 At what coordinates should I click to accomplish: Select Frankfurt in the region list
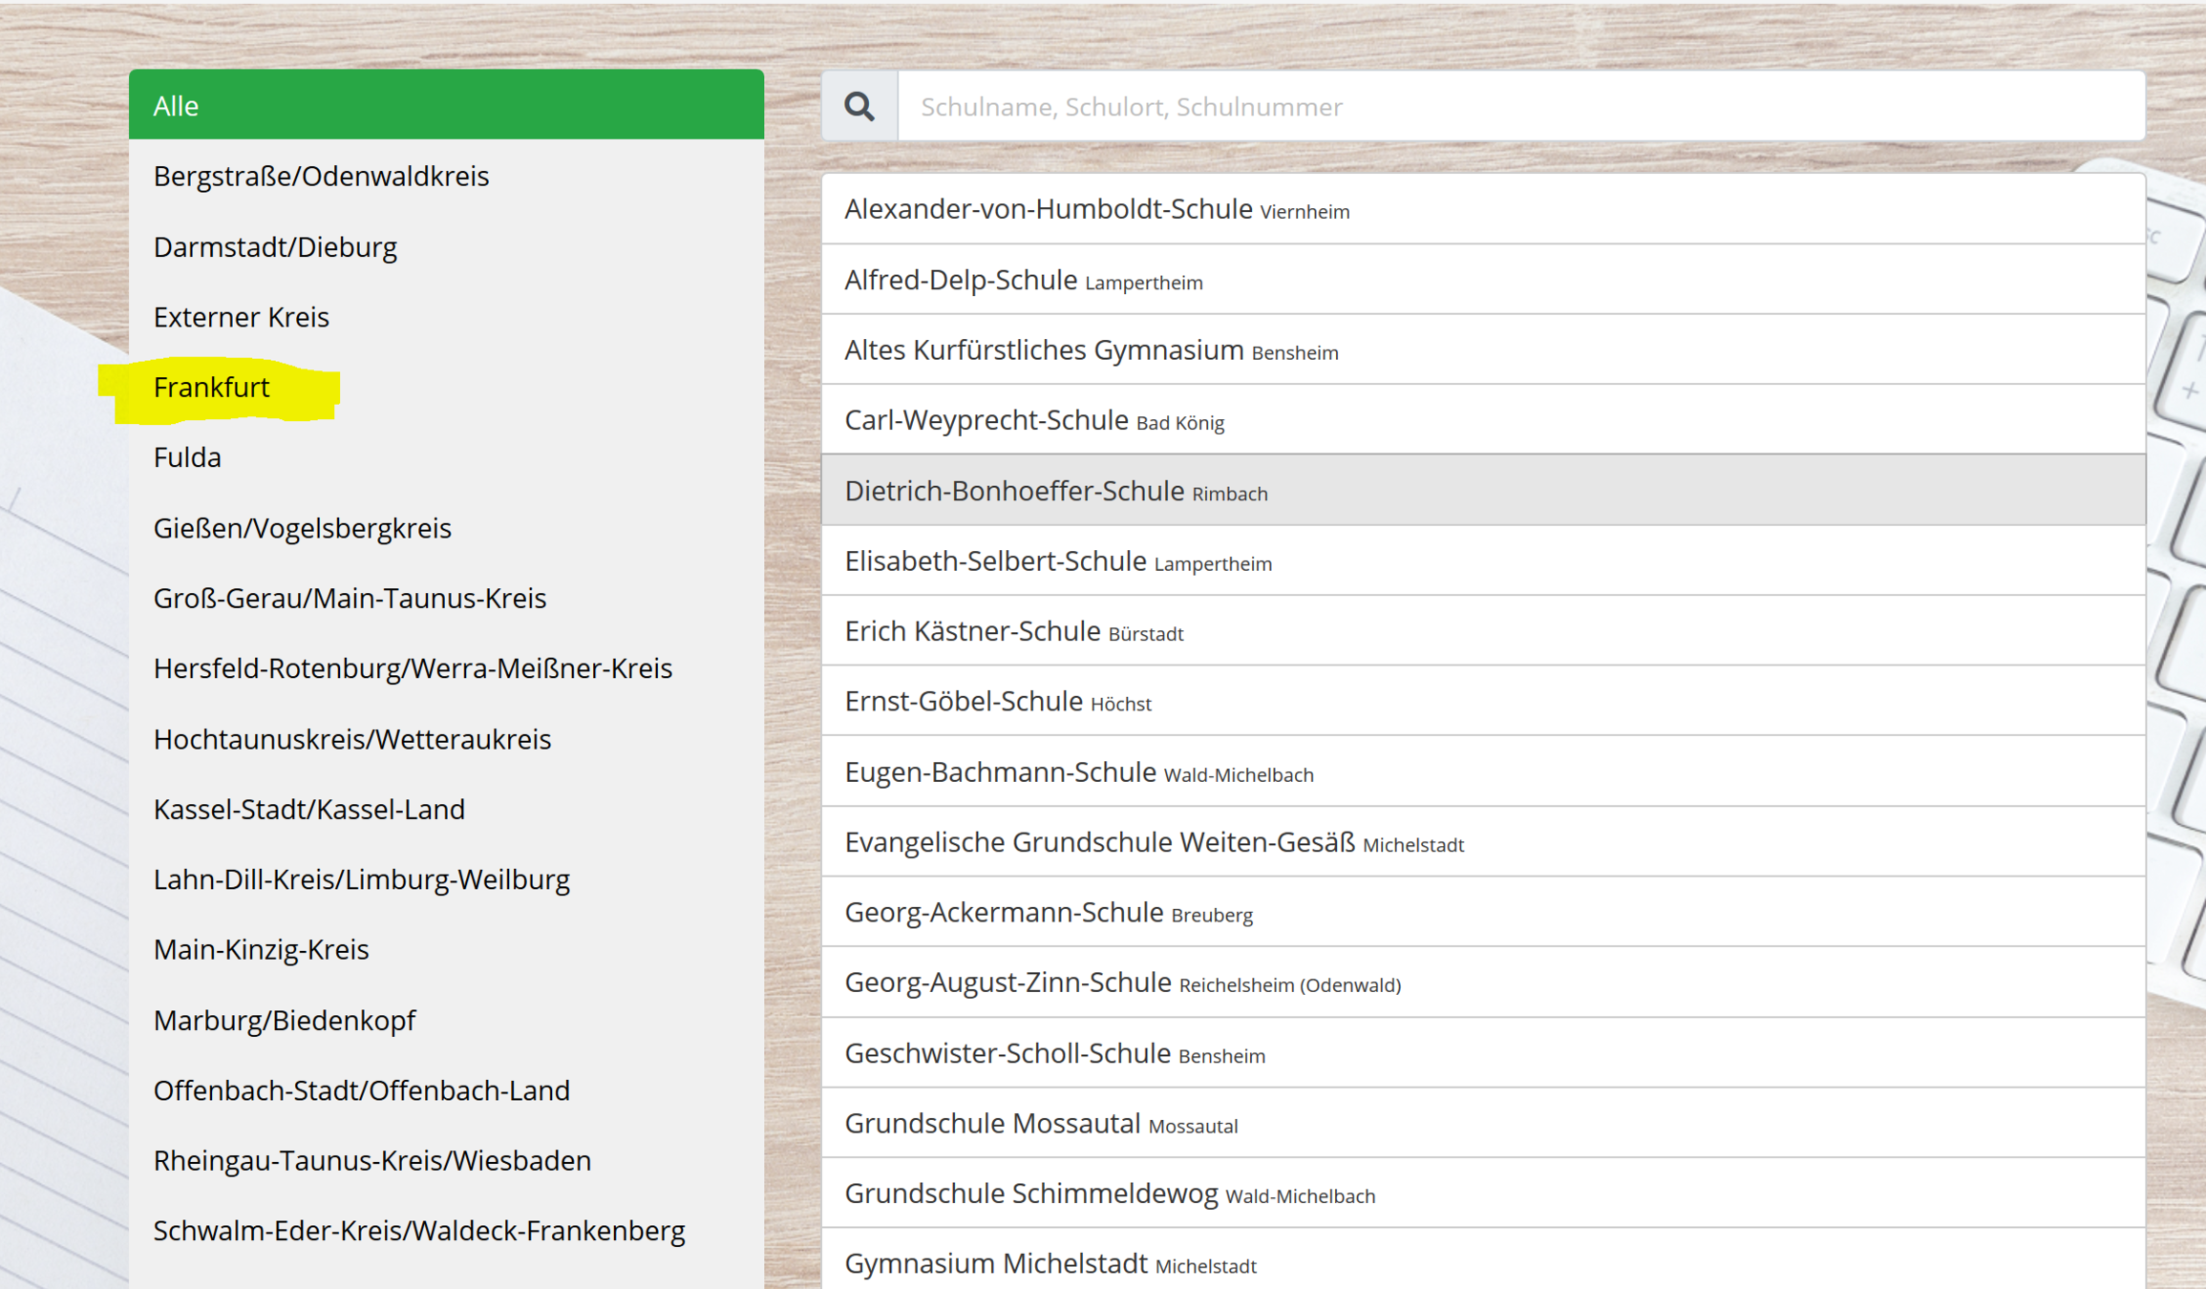tap(212, 388)
